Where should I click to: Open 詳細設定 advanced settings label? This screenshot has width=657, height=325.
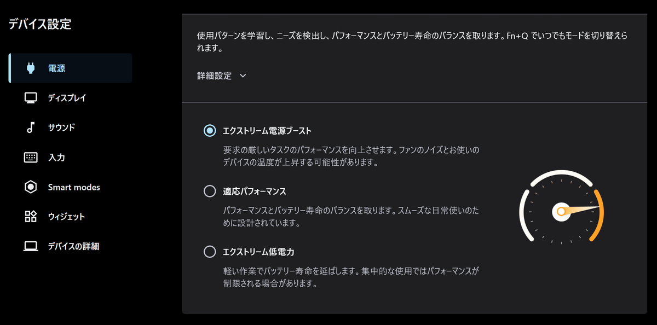[x=214, y=76]
